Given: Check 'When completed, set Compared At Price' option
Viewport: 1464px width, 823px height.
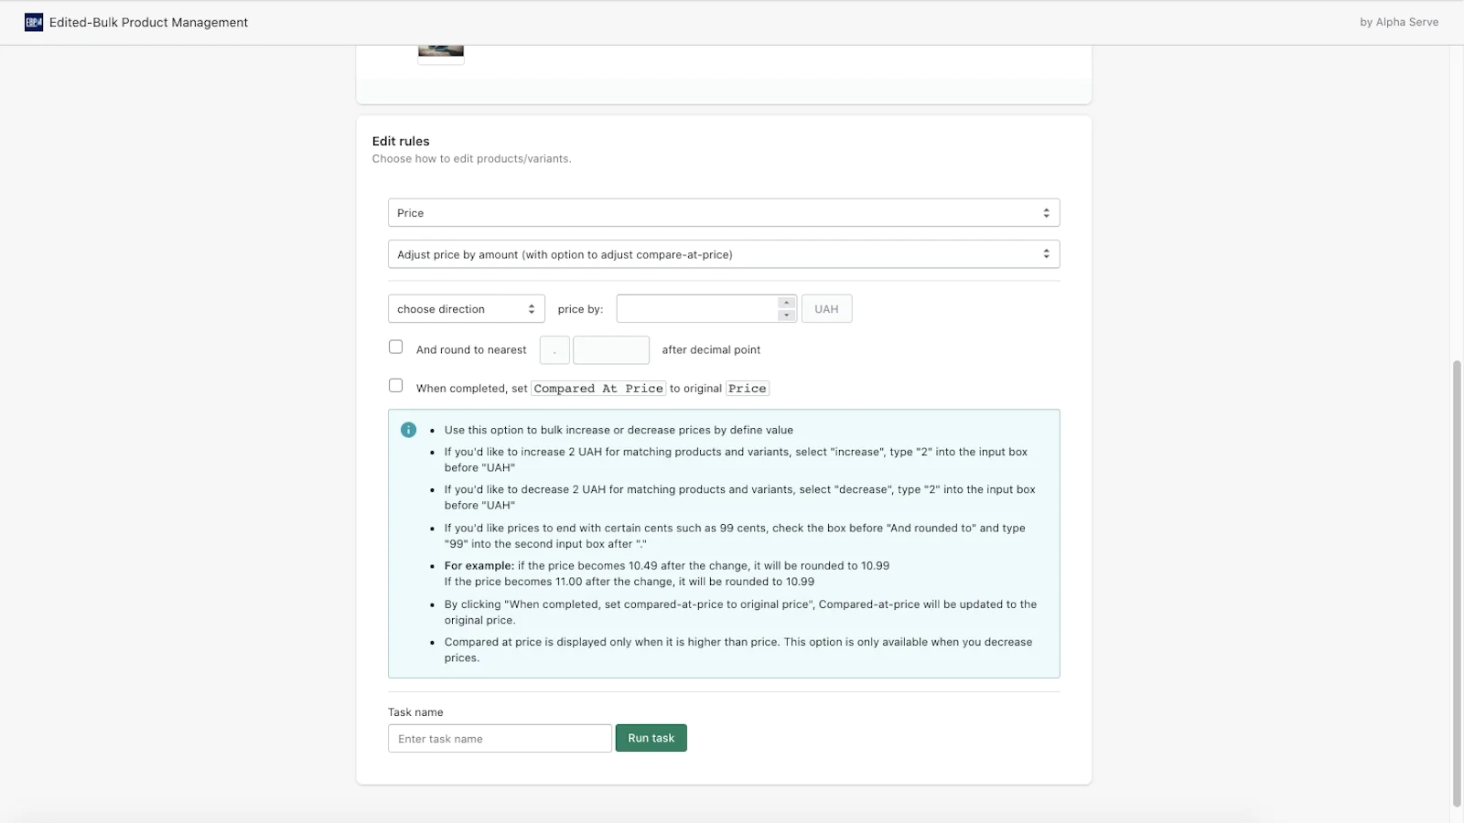Looking at the screenshot, I should pos(395,386).
